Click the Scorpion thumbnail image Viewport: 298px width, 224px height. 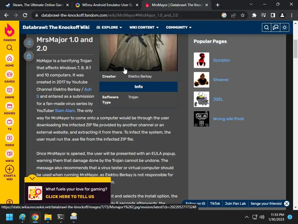tap(201, 60)
